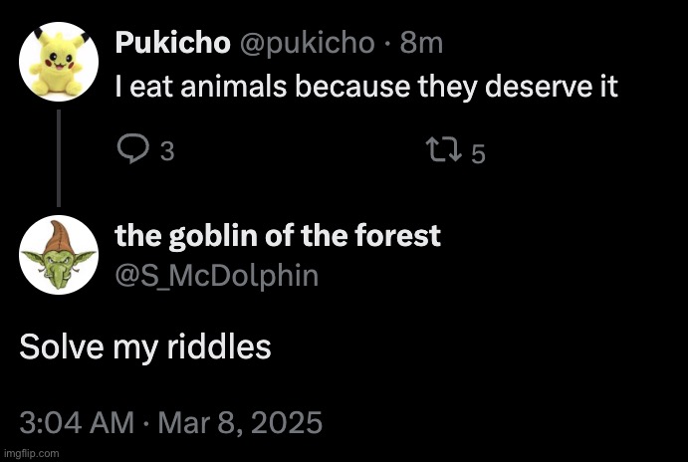Open Pukicho's Pikachu plush avatar

(59, 62)
